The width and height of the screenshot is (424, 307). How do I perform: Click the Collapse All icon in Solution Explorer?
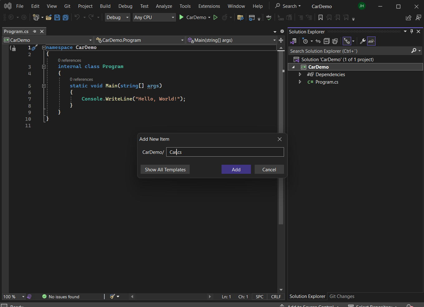tap(327, 41)
